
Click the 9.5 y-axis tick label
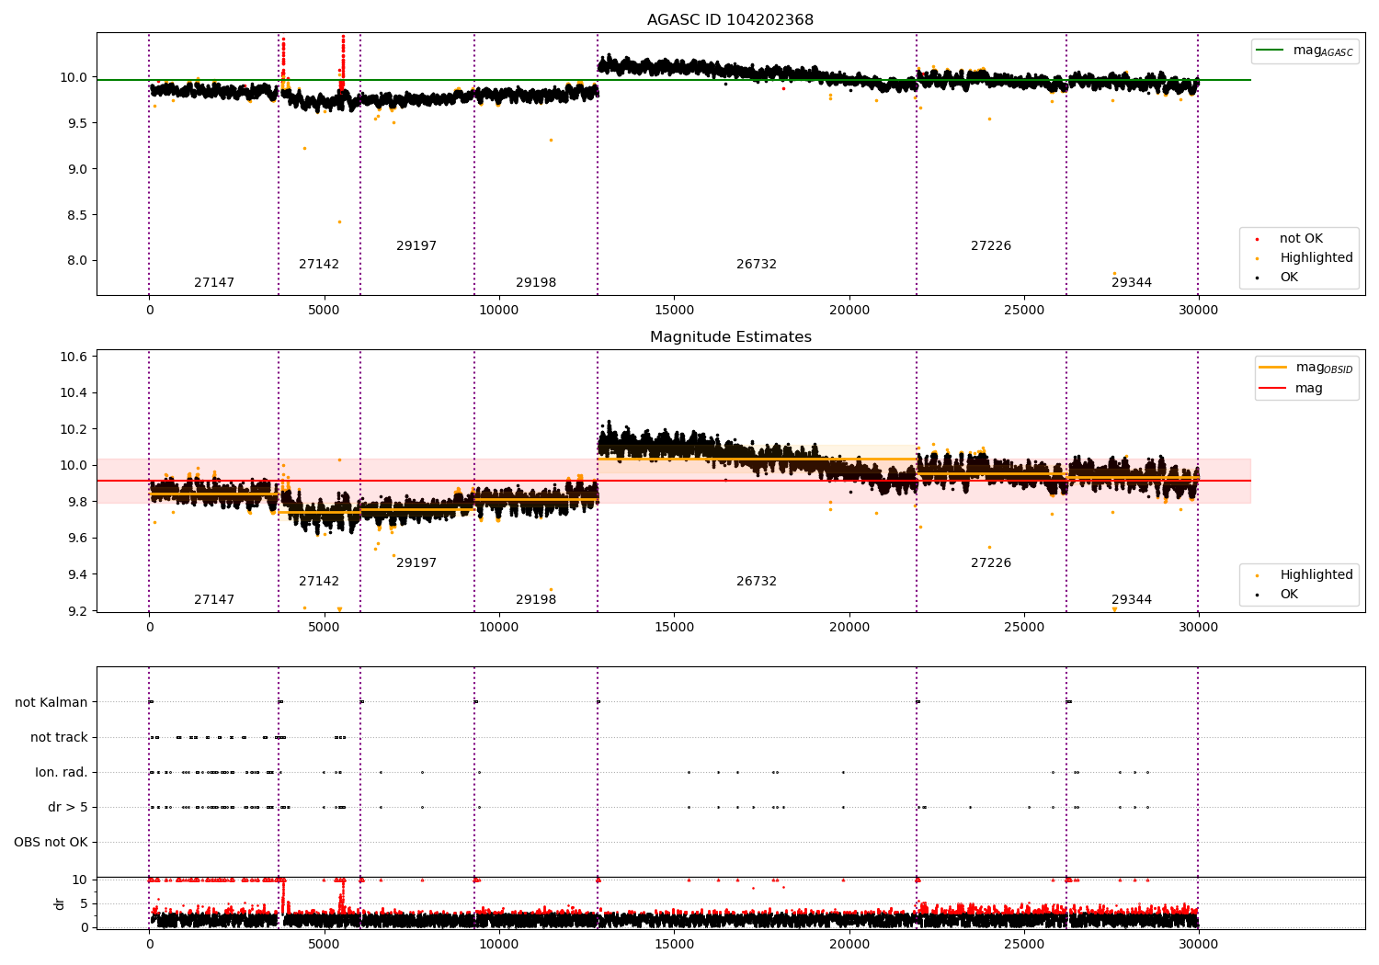coord(77,123)
